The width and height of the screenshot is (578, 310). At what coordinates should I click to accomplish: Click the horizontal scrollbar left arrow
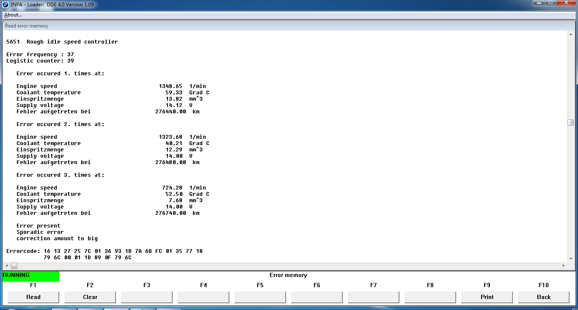[6, 266]
